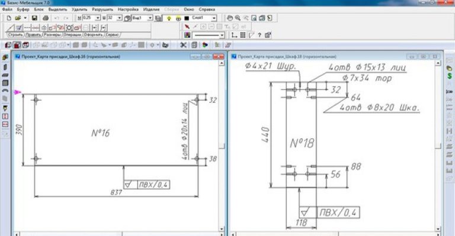The height and width of the screenshot is (236, 455).
Task: Open the Справка menu
Action: pyautogui.click(x=207, y=9)
